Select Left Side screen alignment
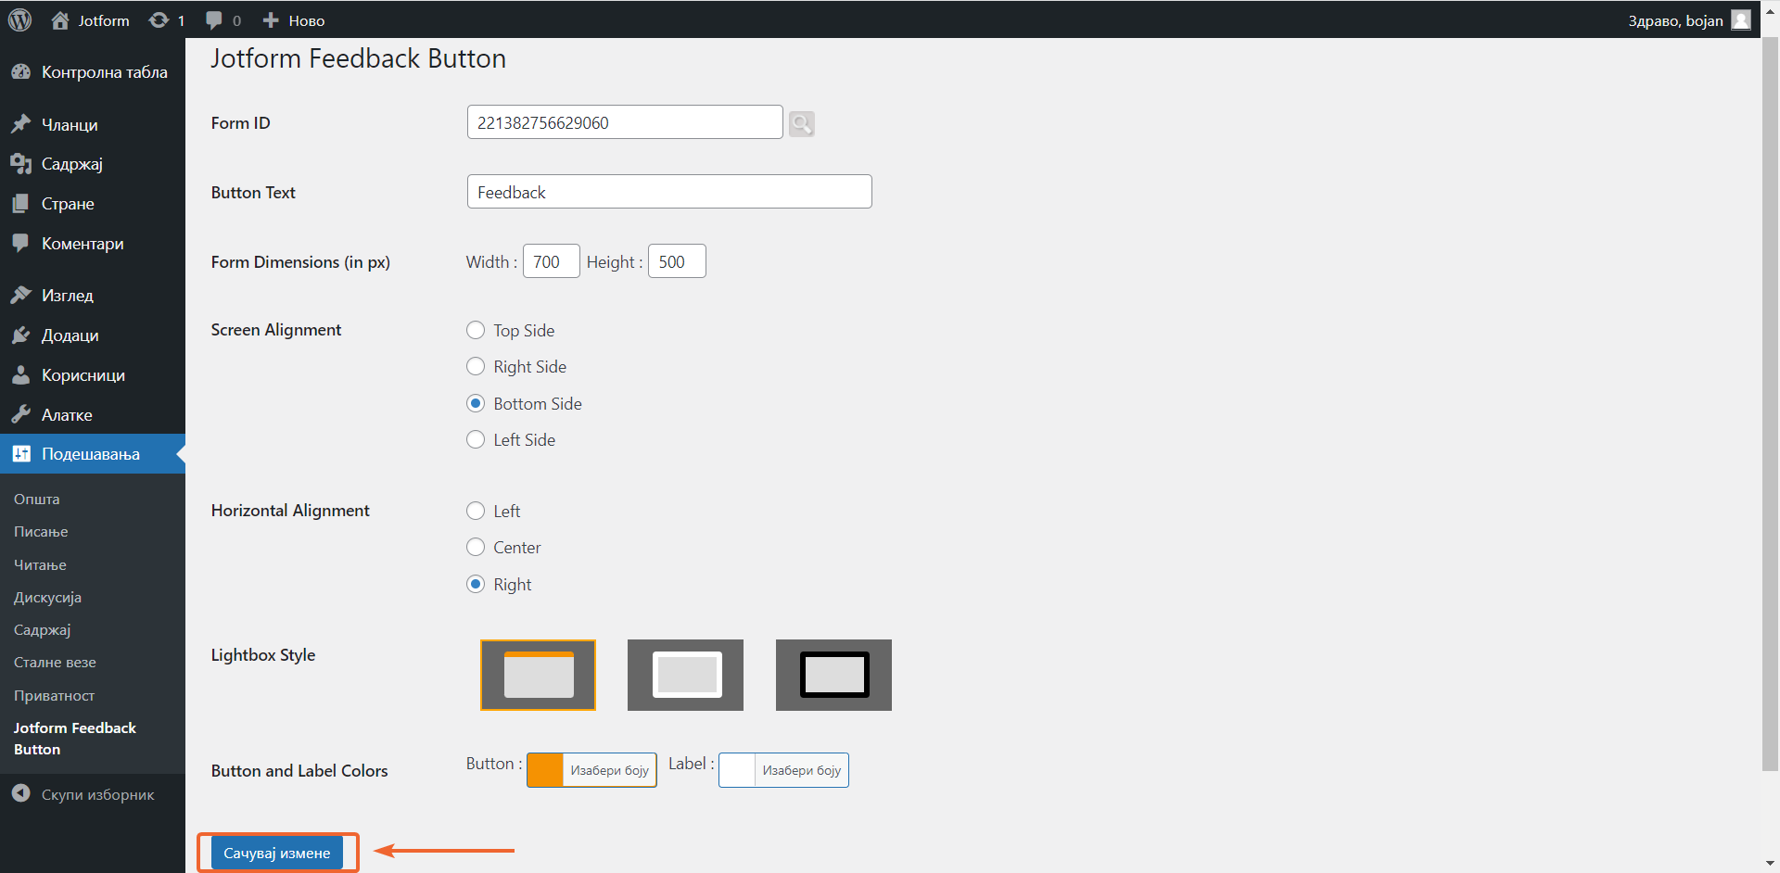Viewport: 1780px width, 873px height. click(476, 439)
